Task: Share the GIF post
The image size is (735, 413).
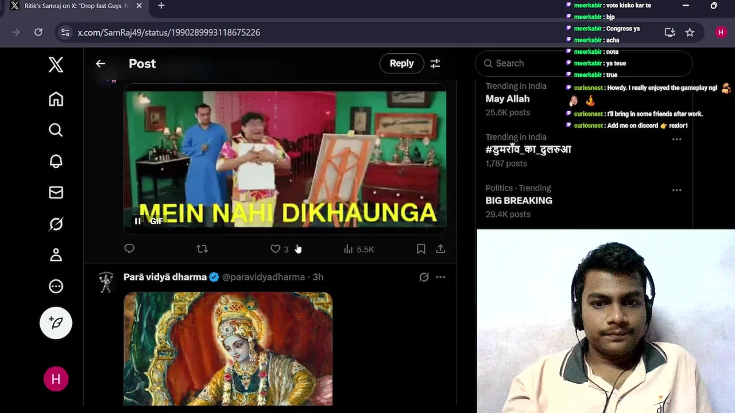Action: tap(440, 248)
